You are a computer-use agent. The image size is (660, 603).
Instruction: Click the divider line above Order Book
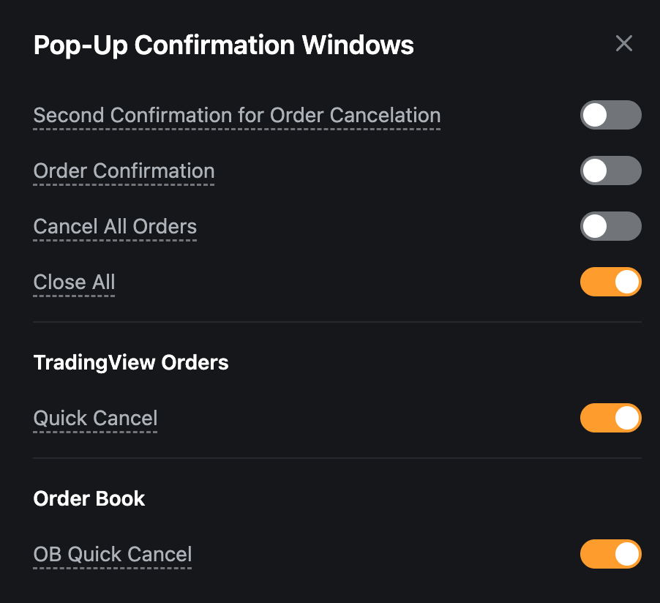coord(337,458)
